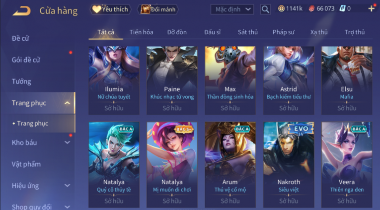Viewport: 380px width, 210px height.
Task: Switch to the Tiến hóa tab
Action: click(x=141, y=32)
